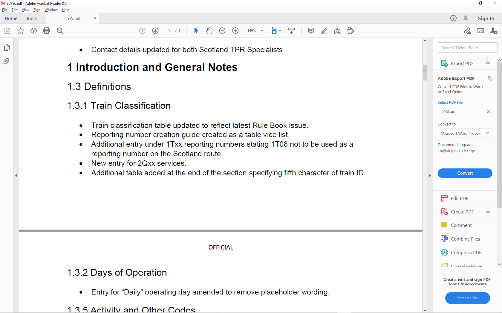Open Compress PDF tool

(x=466, y=253)
